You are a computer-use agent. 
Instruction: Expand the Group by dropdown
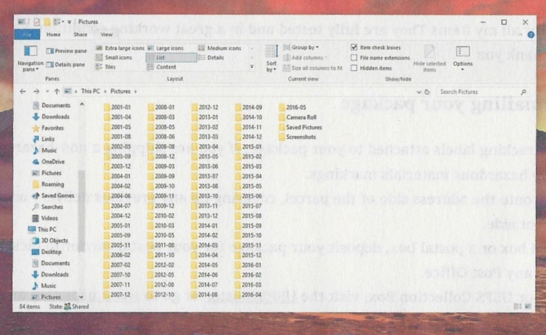[x=301, y=47]
